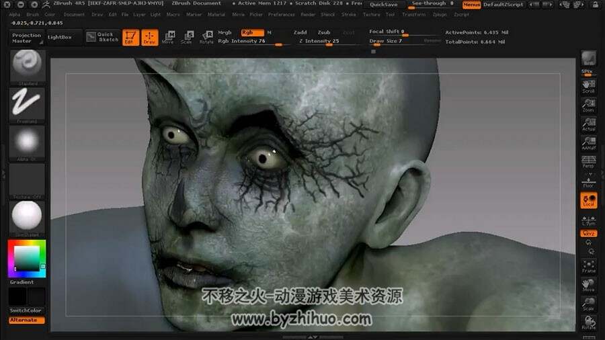Activate the Draw mode button
Screen dimensions: 605x340
(150, 38)
